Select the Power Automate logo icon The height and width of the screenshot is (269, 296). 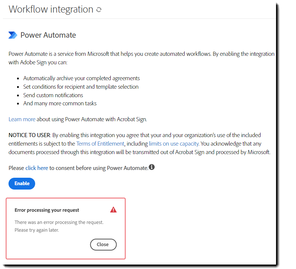tap(12, 35)
